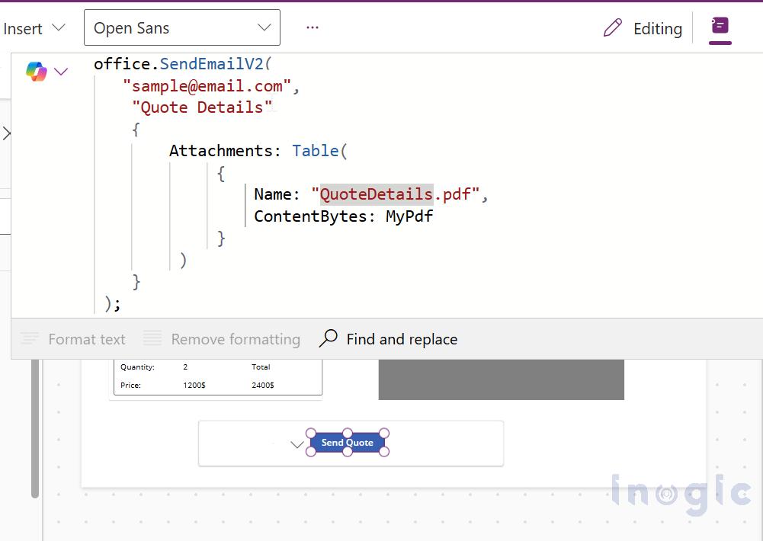The width and height of the screenshot is (763, 541).
Task: Click the Format text lines icon
Action: tap(30, 339)
